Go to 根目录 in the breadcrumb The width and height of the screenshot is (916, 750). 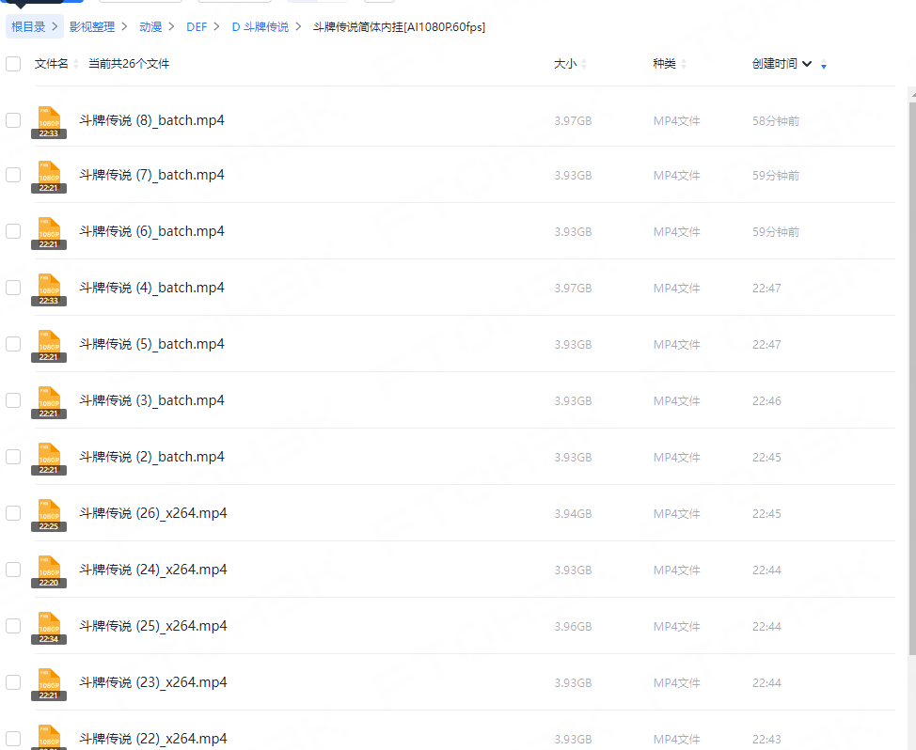click(28, 26)
